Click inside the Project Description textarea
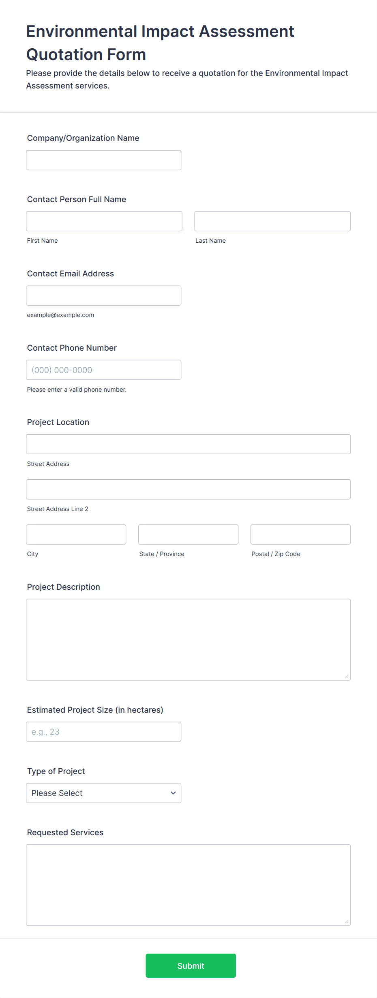The height and width of the screenshot is (998, 377). pos(188,639)
